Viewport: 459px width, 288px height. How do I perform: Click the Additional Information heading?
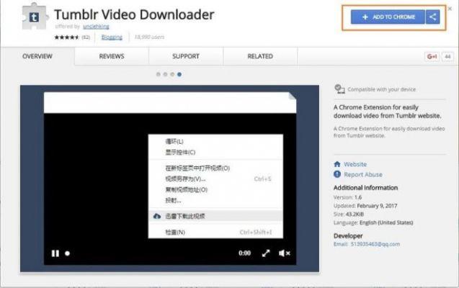[365, 188]
